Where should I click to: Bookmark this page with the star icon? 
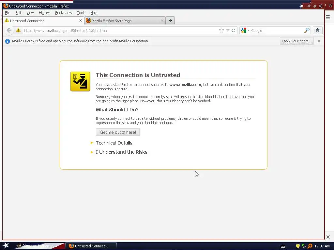tap(221, 30)
